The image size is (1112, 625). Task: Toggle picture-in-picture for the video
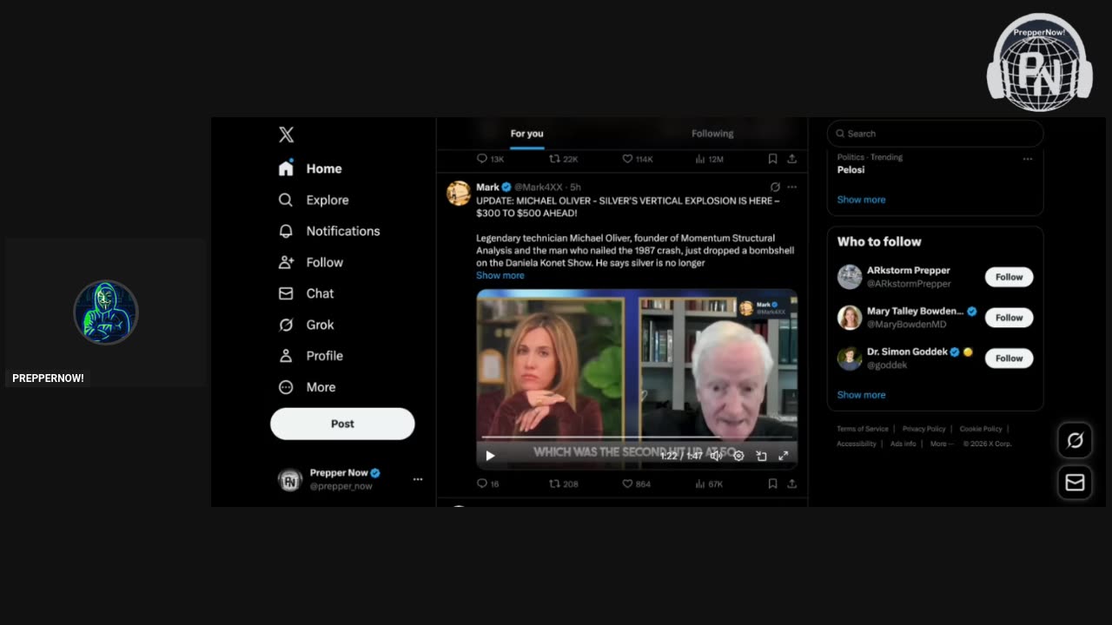pyautogui.click(x=761, y=456)
